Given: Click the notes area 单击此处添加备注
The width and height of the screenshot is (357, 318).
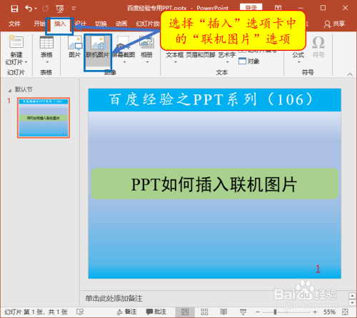Looking at the screenshot, I should pyautogui.click(x=114, y=298).
